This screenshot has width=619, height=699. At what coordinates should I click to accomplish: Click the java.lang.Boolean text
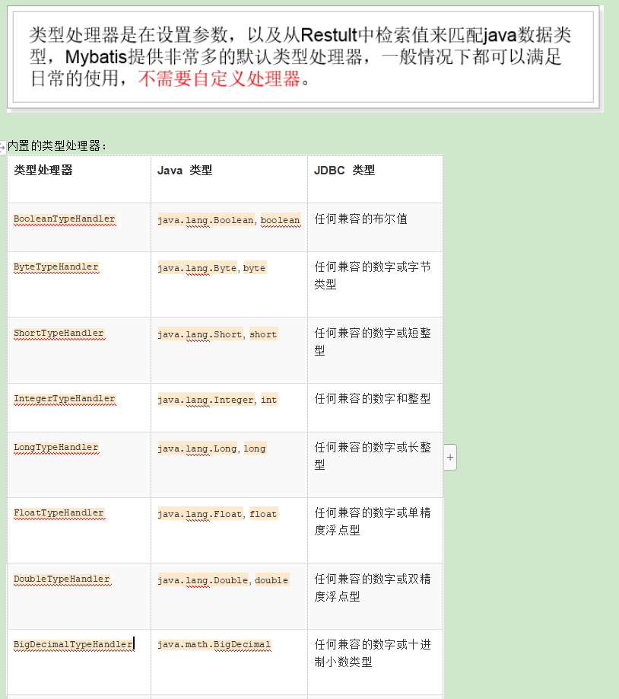(x=206, y=220)
